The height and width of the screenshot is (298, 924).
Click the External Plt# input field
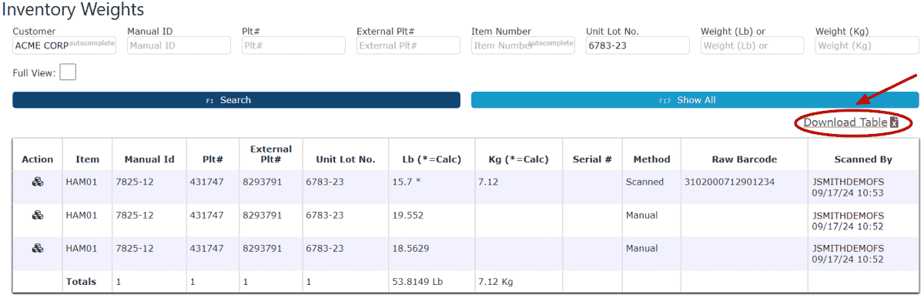tap(408, 45)
